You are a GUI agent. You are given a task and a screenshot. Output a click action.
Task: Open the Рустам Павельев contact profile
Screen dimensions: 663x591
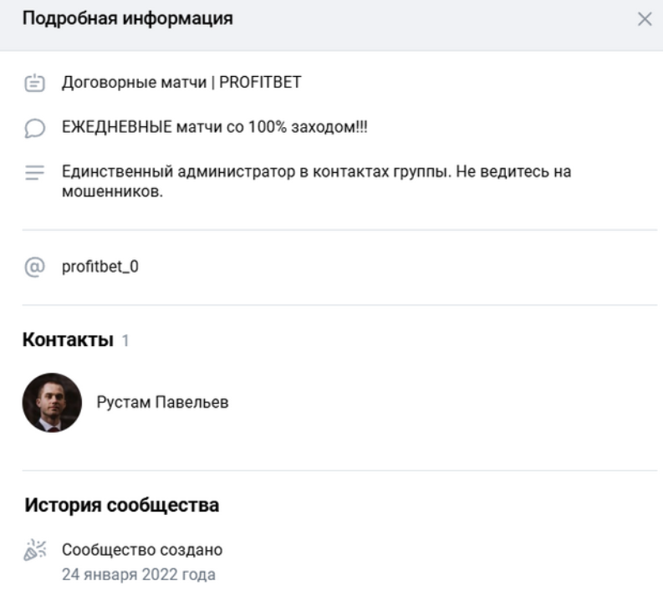(162, 402)
